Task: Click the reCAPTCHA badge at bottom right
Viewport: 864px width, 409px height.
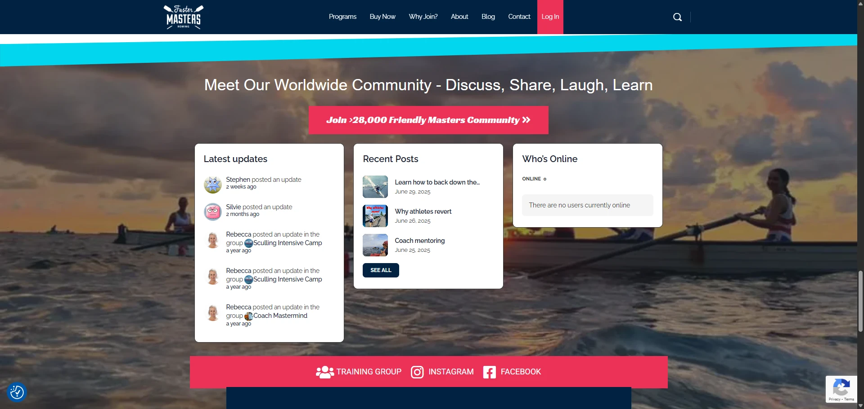Action: [842, 389]
